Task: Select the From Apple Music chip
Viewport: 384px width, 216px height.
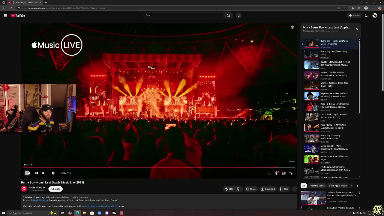Action: click(338, 186)
